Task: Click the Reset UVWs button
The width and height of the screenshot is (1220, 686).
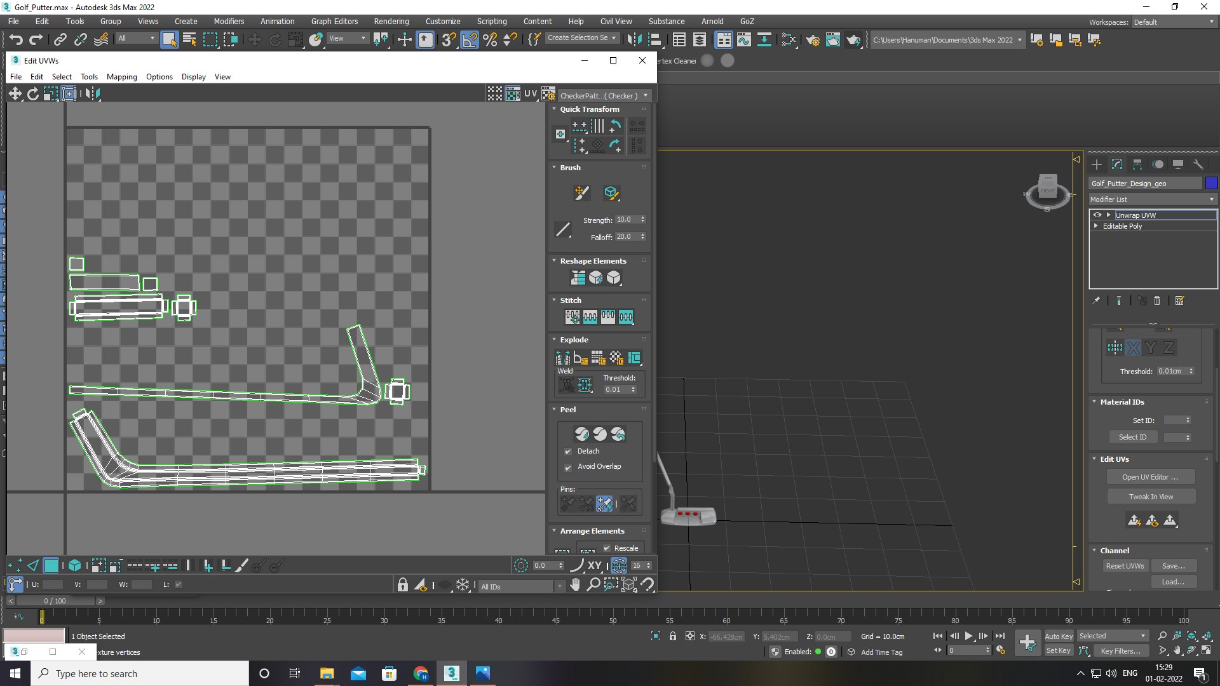Action: [1125, 566]
